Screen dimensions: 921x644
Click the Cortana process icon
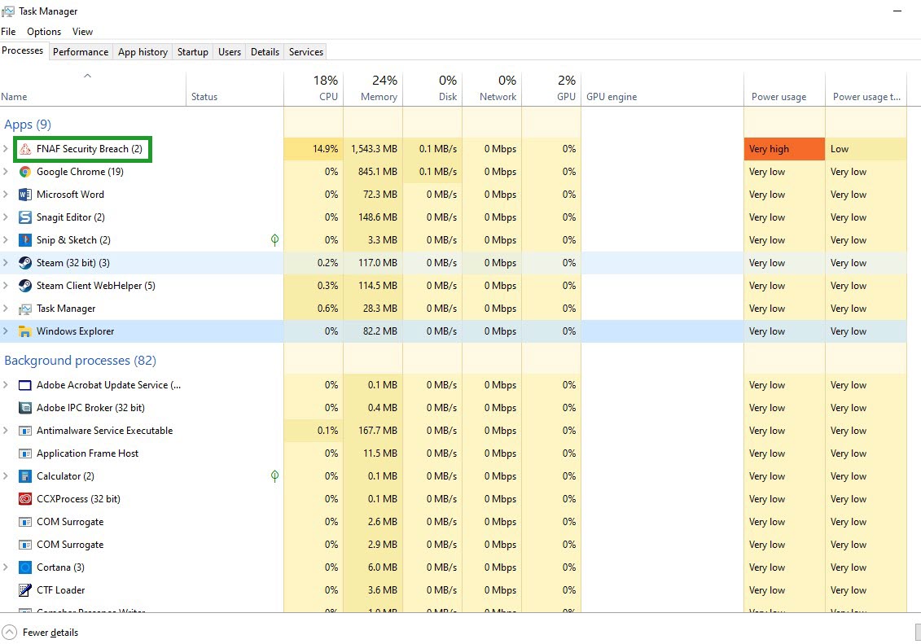(x=24, y=567)
